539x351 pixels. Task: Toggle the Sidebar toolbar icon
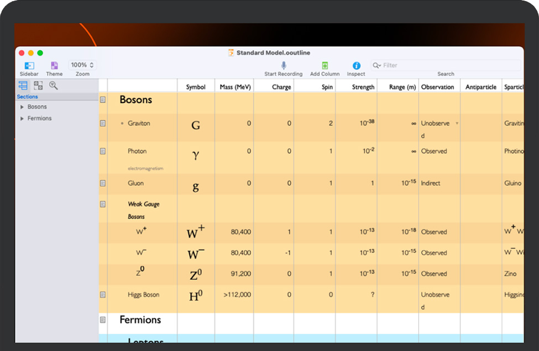[29, 66]
